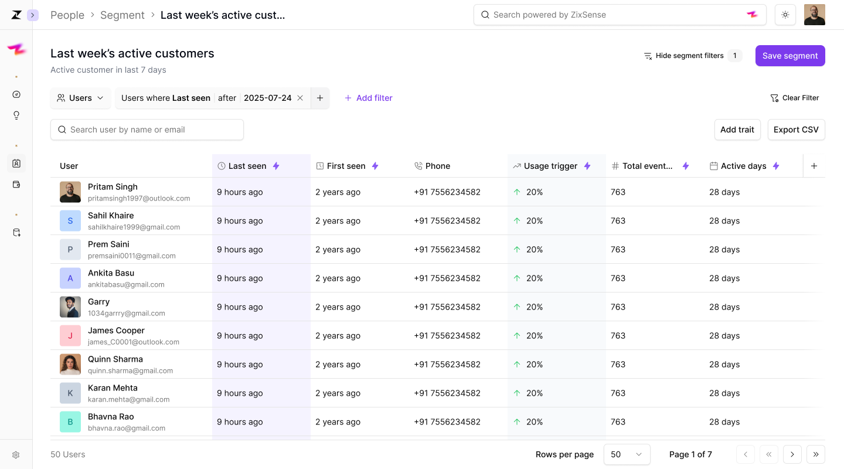Click the database icon in the sidebar
This screenshot has width=844, height=469.
[x=16, y=232]
